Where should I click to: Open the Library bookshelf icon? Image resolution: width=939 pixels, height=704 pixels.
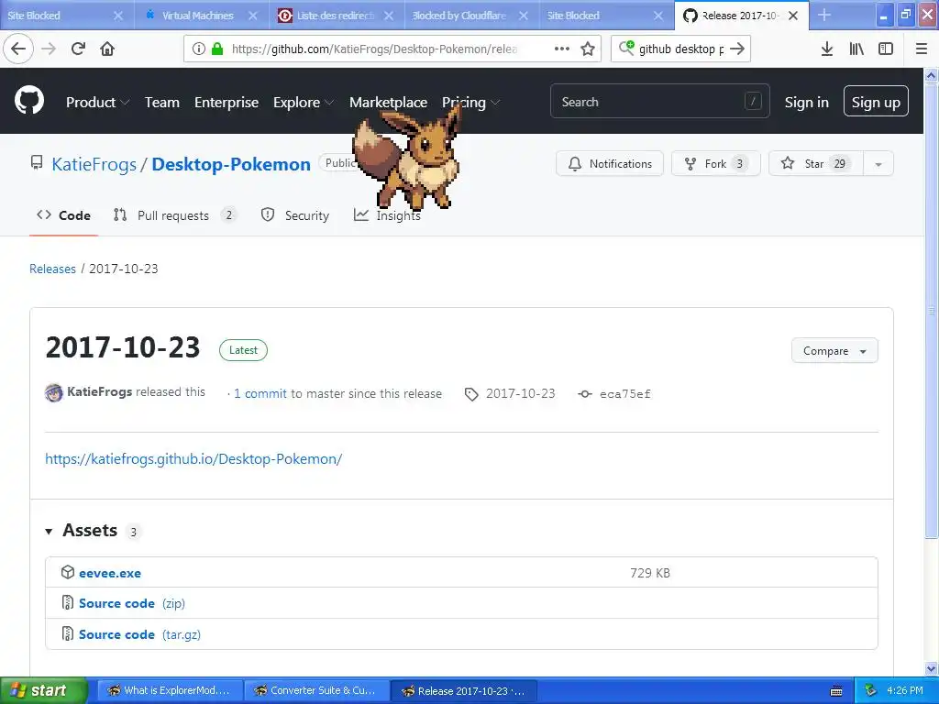[856, 49]
